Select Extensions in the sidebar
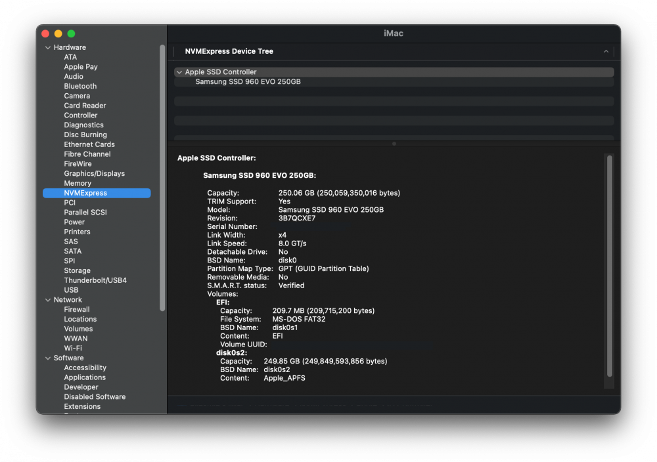Screen dimensions: 657x462 tap(82, 407)
